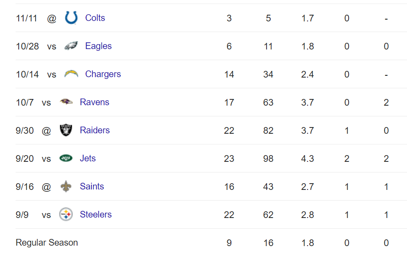The height and width of the screenshot is (259, 407).
Task: Open the Colts team link
Action: click(x=95, y=18)
